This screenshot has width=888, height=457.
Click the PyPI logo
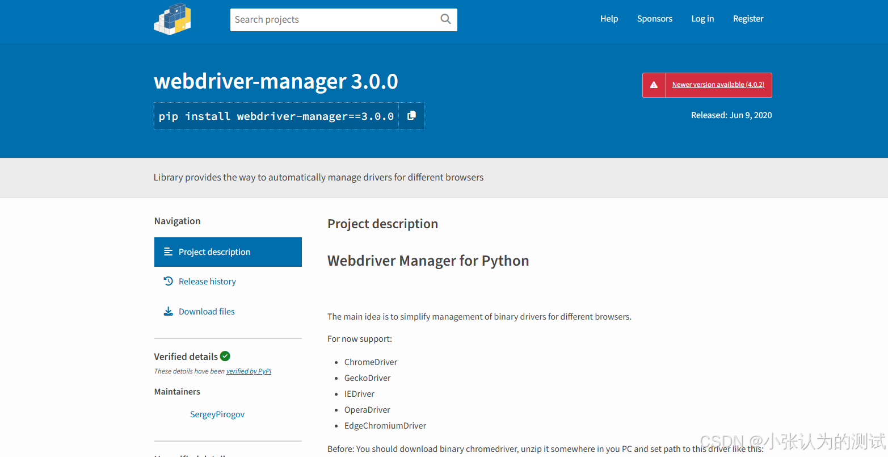(172, 19)
